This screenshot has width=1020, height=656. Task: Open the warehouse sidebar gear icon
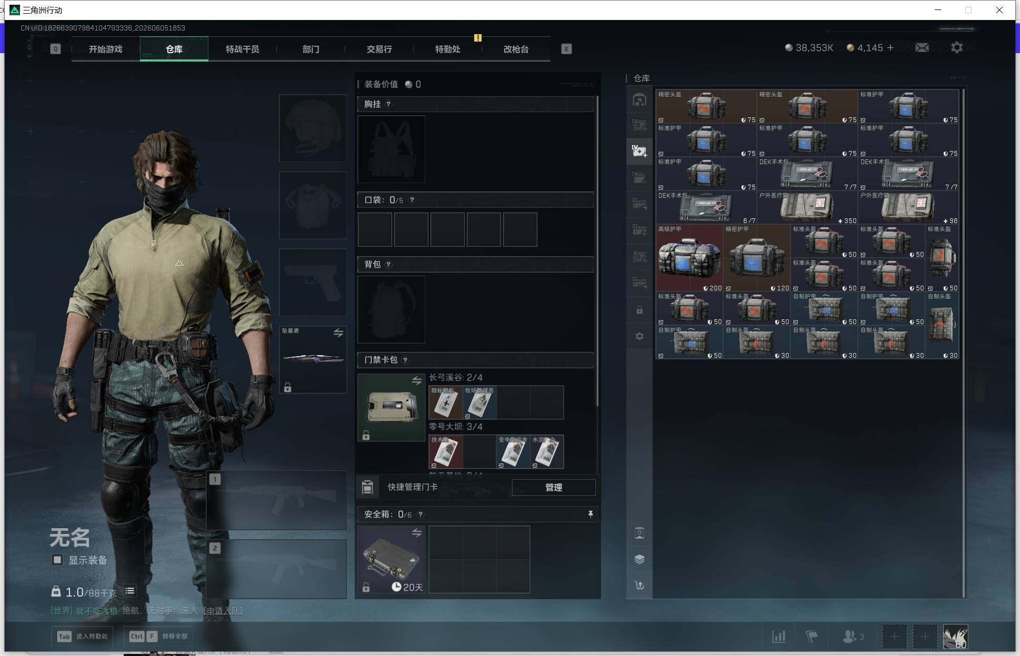click(639, 336)
